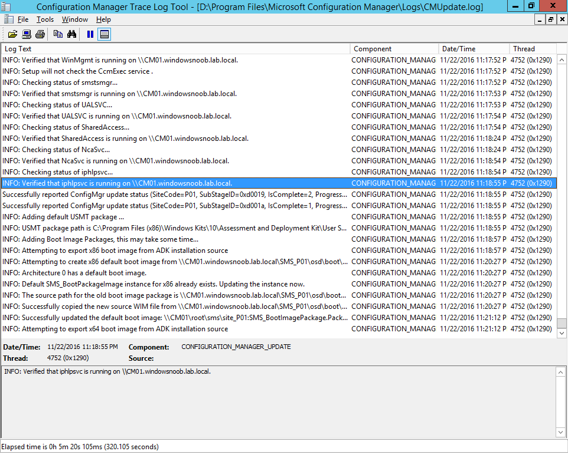Viewport: 568px width, 471px height.
Task: Open the File menu
Action: click(23, 19)
